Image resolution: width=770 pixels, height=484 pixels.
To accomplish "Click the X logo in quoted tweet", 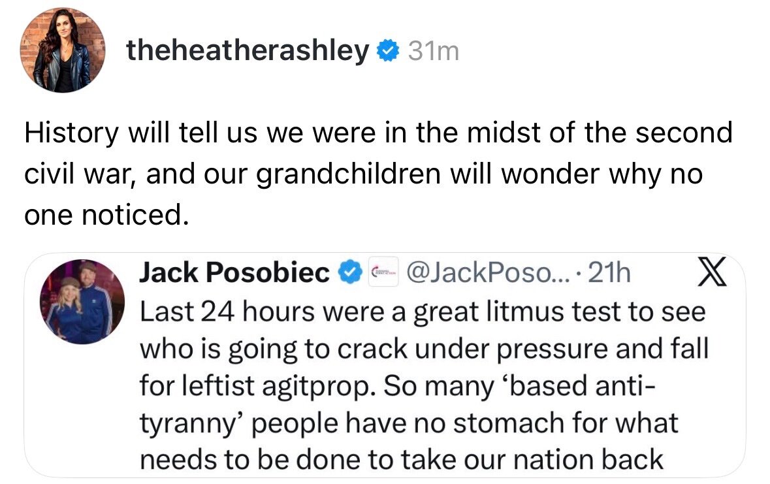I will coord(709,274).
